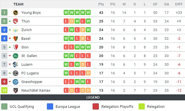185x111 pixels.
Task: Sort standings by DIFF column header
Action: pos(179,4)
